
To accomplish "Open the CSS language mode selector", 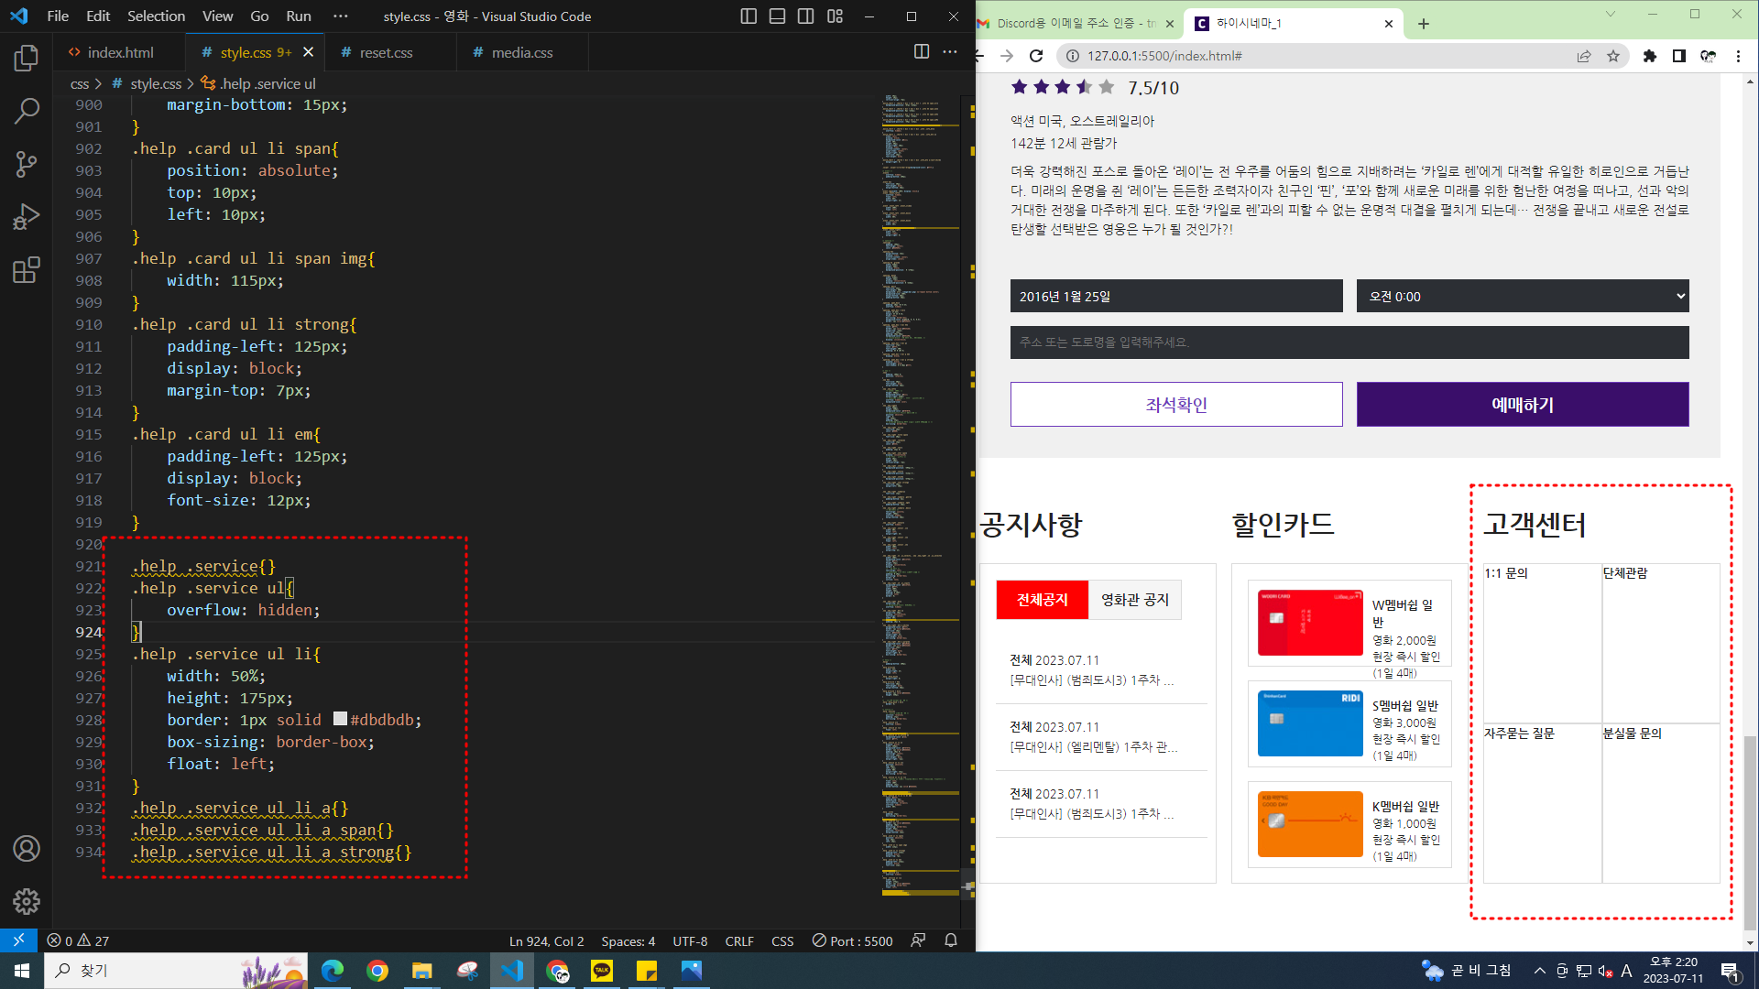I will tap(782, 940).
